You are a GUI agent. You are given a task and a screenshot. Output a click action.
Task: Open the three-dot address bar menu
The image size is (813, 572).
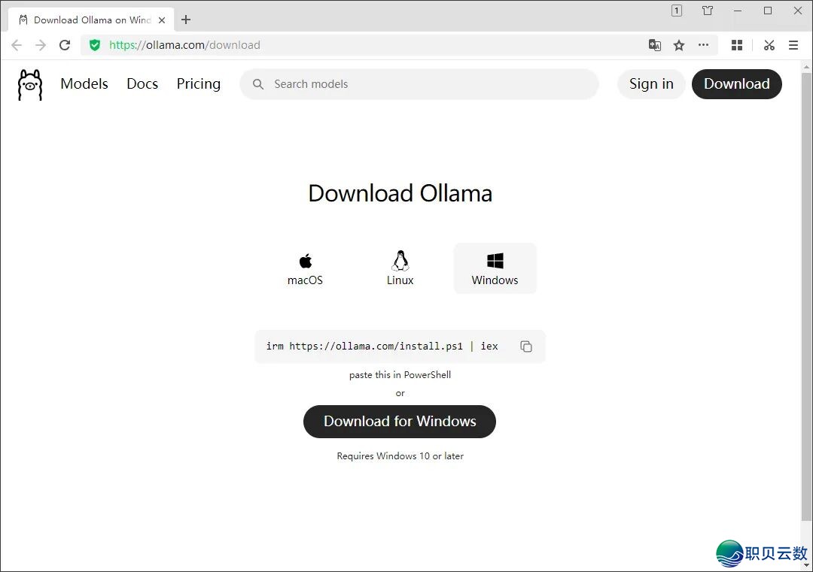[703, 45]
